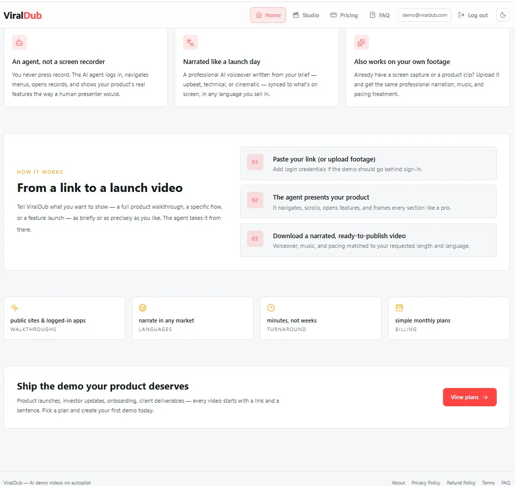Click 'ViralDub — AI demo videos on autopilot' footer text
Screen dimensions: 515x486
point(47,483)
